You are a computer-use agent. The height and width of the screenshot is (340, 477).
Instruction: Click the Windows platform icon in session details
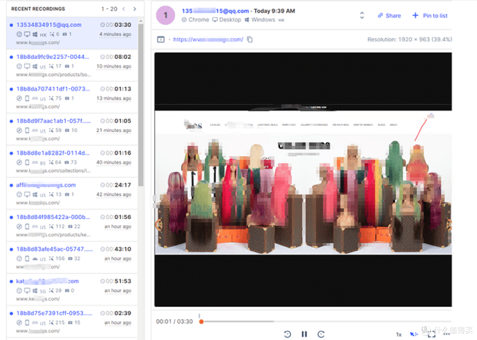(247, 19)
